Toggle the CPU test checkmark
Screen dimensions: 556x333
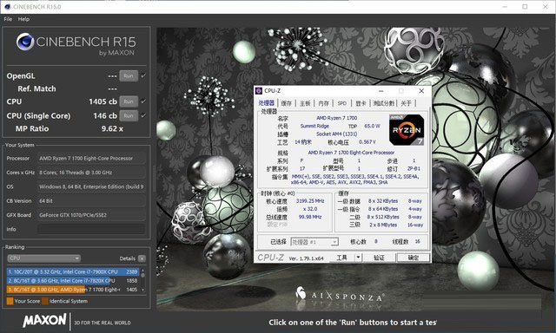143,101
